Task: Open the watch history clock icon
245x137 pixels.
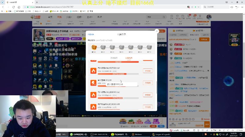Action: tap(172, 17)
